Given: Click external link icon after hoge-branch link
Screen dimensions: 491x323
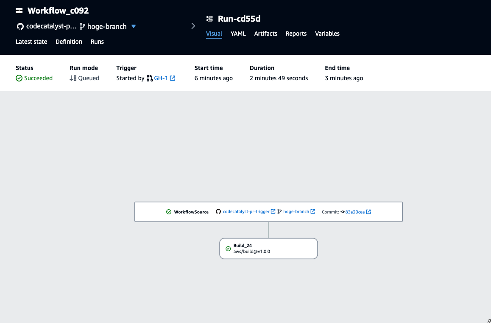Looking at the screenshot, I should (x=313, y=212).
